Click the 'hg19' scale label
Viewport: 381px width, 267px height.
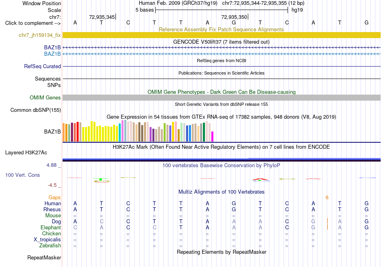(x=297, y=10)
